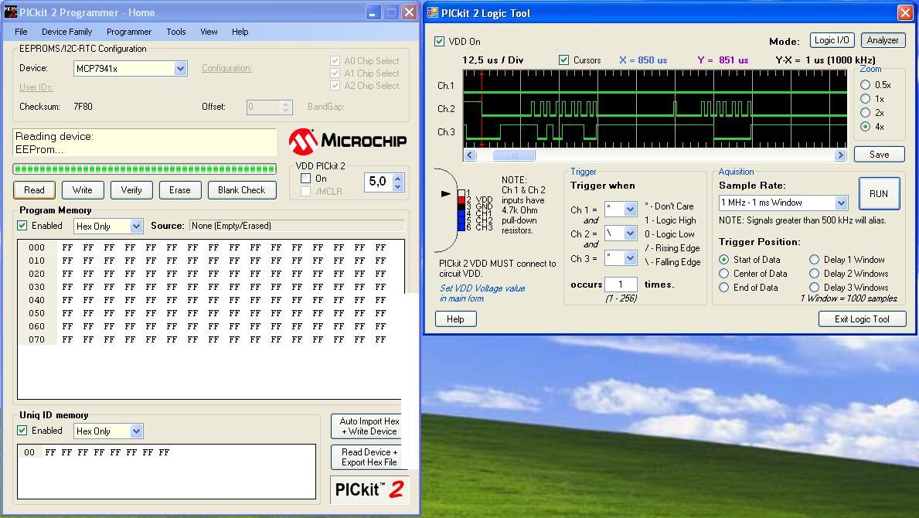Image resolution: width=919 pixels, height=518 pixels.
Task: Select the 0.5x zoom option
Action: coord(865,85)
